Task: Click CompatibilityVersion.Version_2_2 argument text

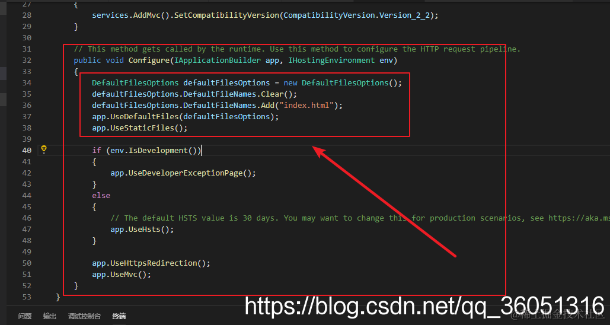Action: (357, 15)
